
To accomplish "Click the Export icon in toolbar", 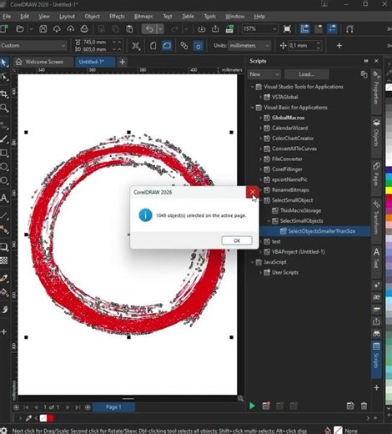I will (x=215, y=29).
